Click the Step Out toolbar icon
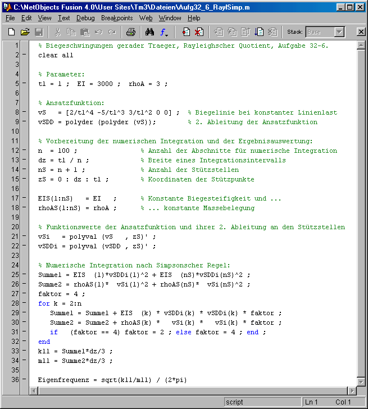Screen dimensions: 368x409 point(246,32)
